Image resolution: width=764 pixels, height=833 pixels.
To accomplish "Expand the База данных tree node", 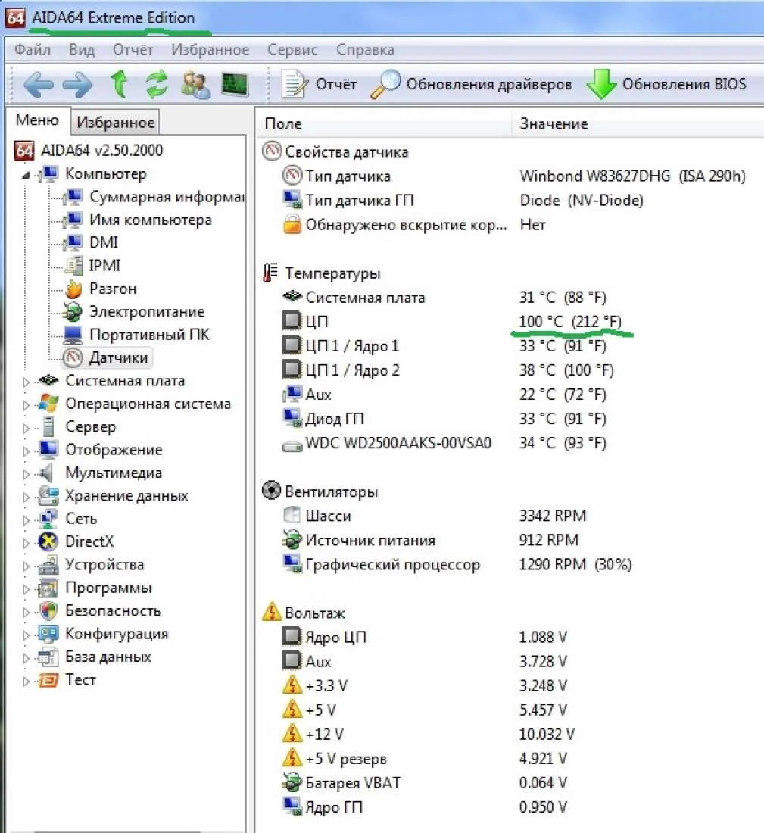I will [26, 657].
